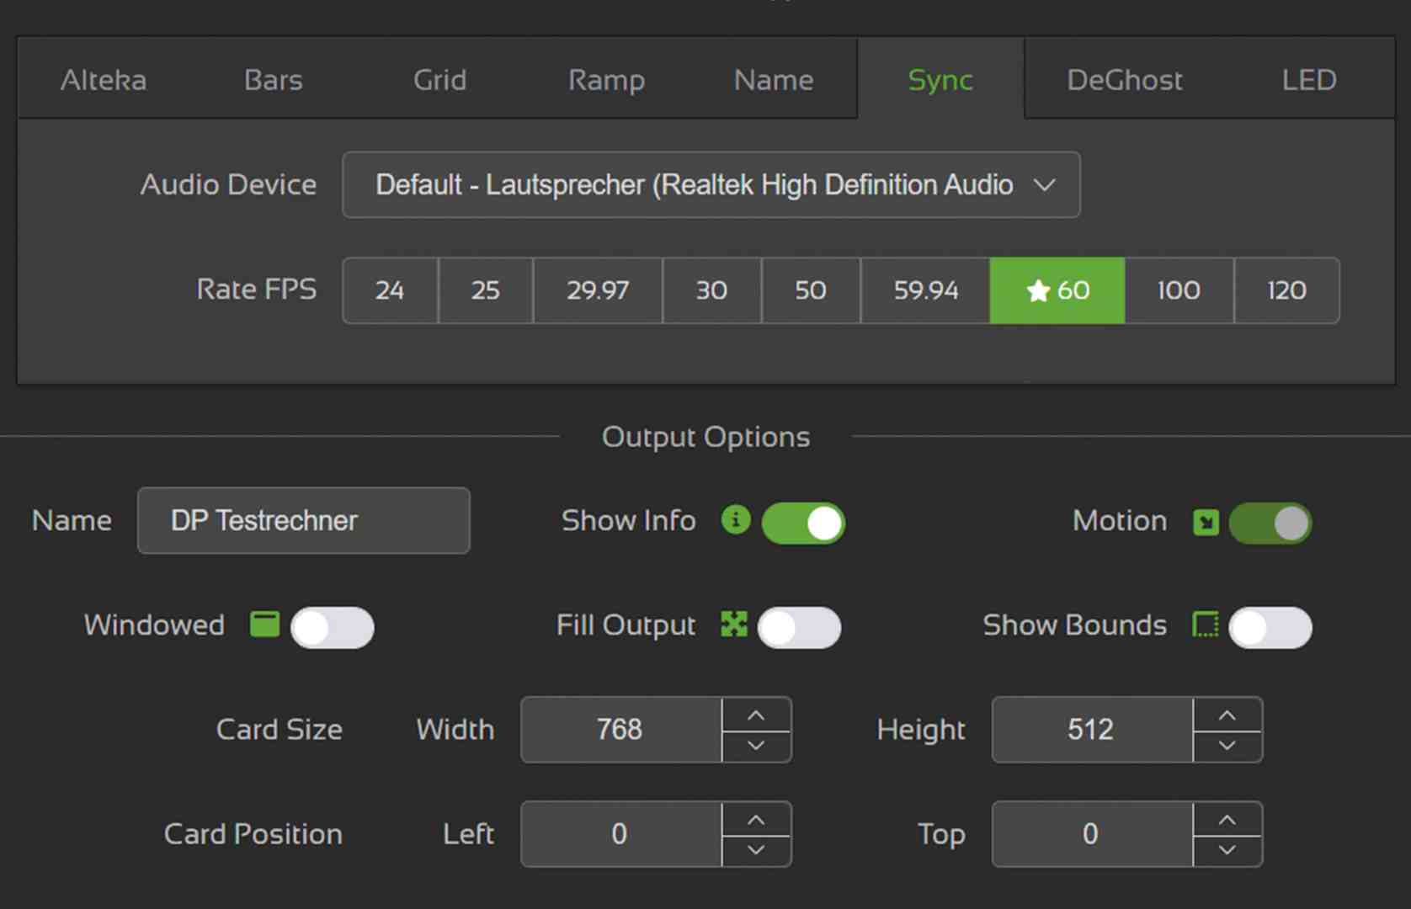Click the star icon on the 60 FPS button

pos(1036,290)
